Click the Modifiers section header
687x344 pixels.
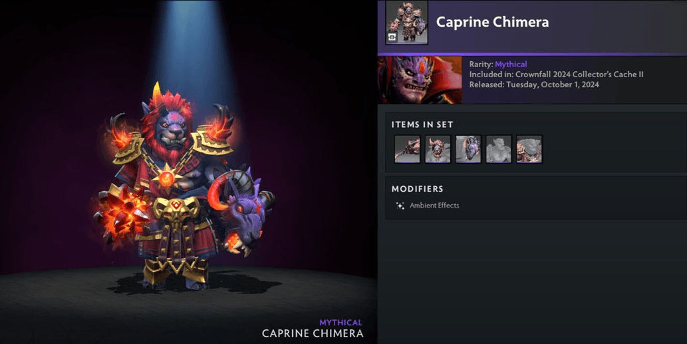pos(418,189)
